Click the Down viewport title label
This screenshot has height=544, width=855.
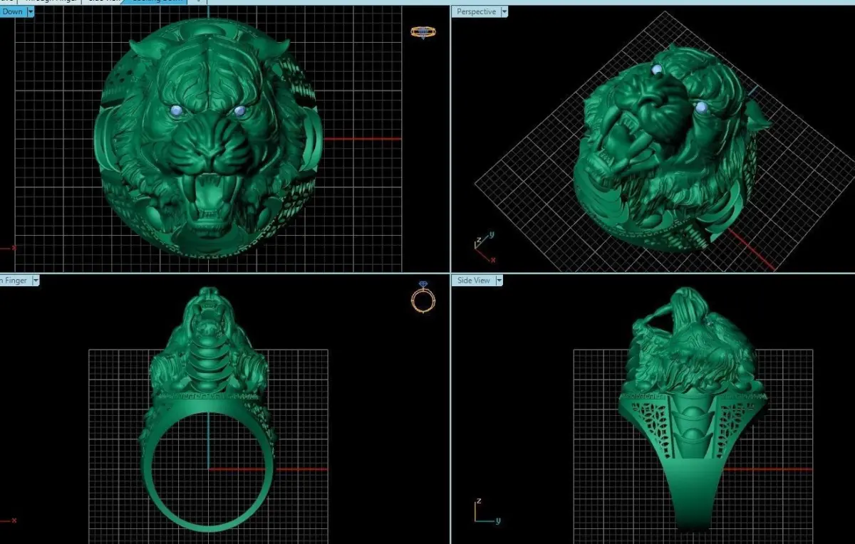click(12, 12)
